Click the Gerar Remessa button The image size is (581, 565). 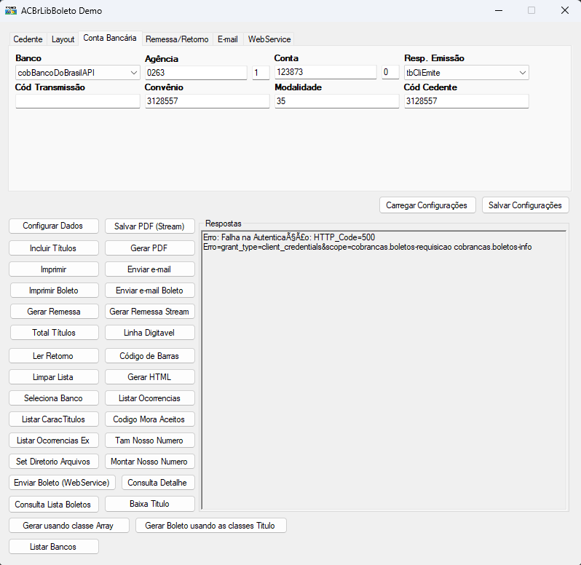click(x=55, y=311)
